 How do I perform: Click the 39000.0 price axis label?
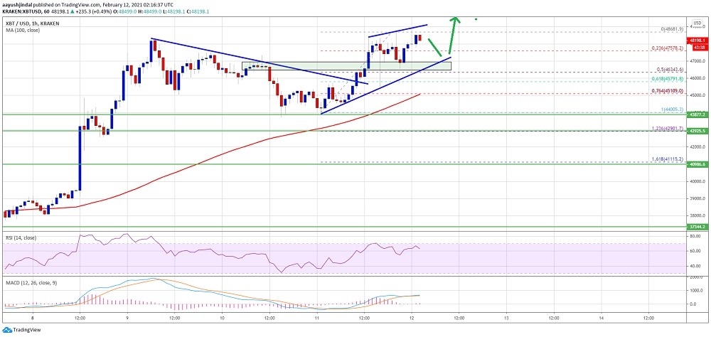click(697, 198)
